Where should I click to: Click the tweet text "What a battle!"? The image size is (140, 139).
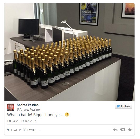[x=20, y=115]
